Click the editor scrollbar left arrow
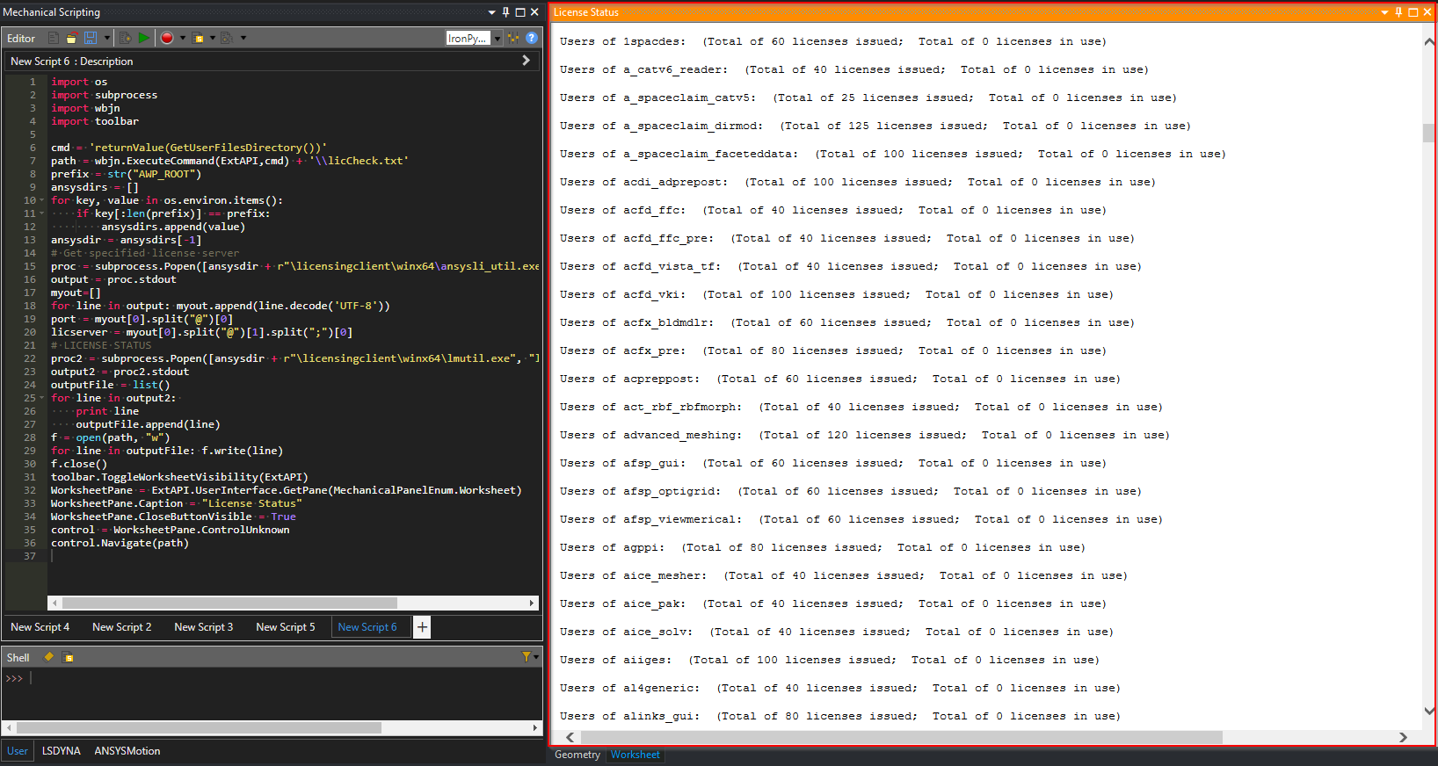 (54, 603)
